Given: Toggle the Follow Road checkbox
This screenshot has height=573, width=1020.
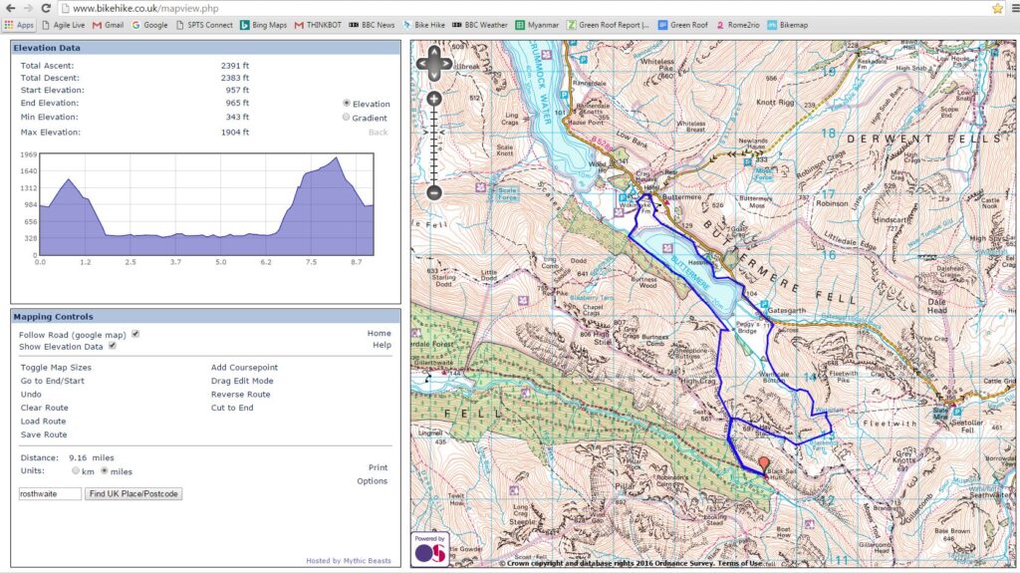Looking at the screenshot, I should point(135,334).
